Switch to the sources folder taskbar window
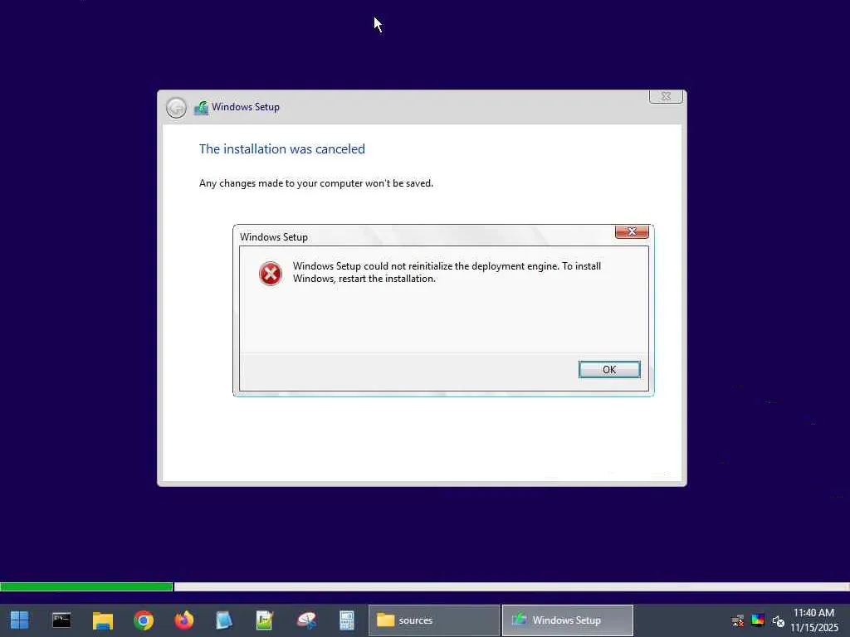This screenshot has width=850, height=637. [433, 620]
